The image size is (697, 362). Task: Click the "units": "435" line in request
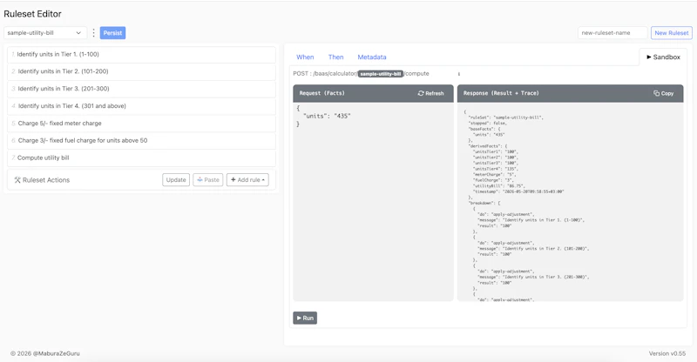point(327,116)
